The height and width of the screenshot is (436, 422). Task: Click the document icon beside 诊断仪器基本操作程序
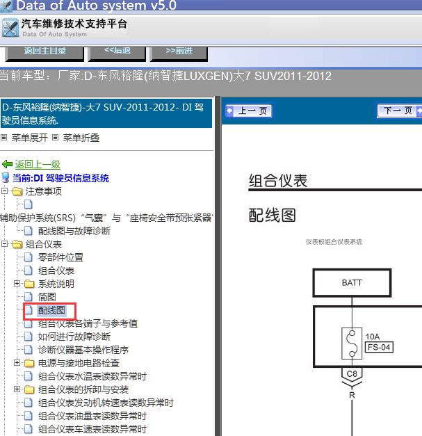(29, 350)
